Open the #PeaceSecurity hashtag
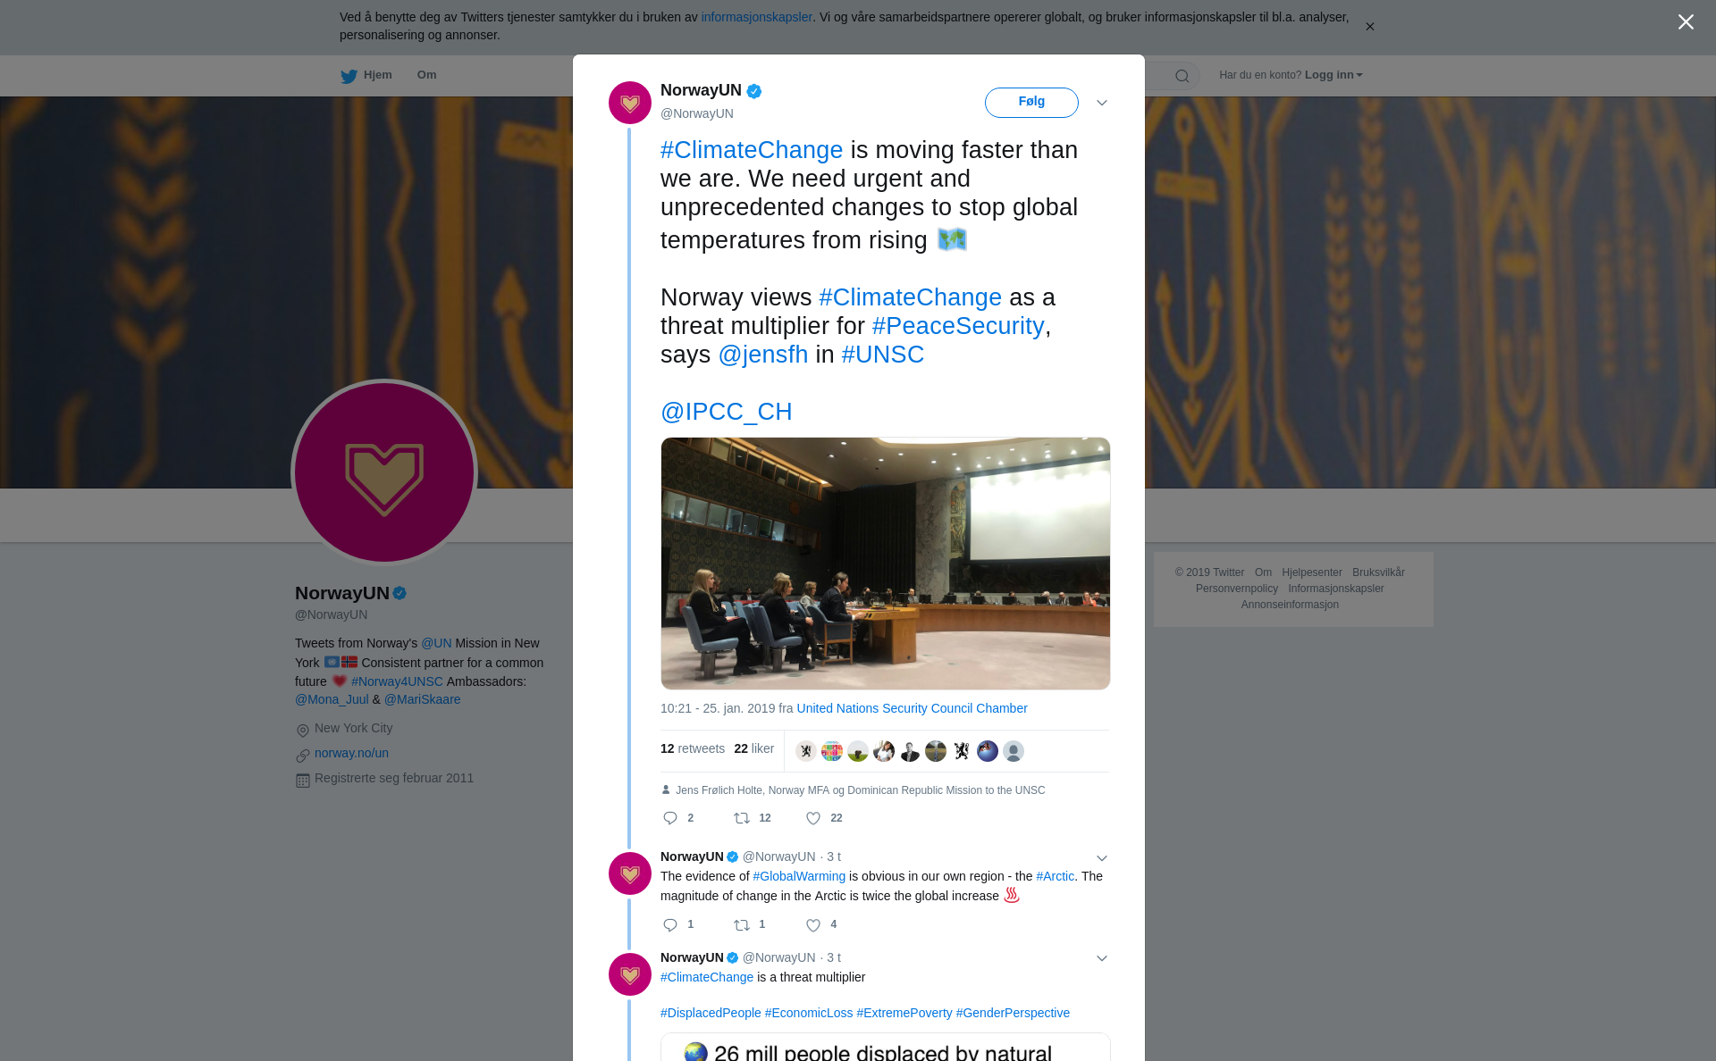Screen dimensions: 1716x1061 tap(957, 326)
